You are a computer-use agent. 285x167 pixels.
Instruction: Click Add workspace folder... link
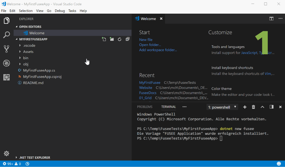point(158,50)
